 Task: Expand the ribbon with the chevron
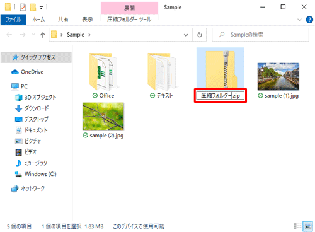(x=299, y=20)
